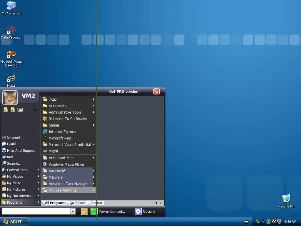Launch Microsoft Visual C++ 6.0 desktop shortcut
301x226 pixels.
tap(11, 59)
